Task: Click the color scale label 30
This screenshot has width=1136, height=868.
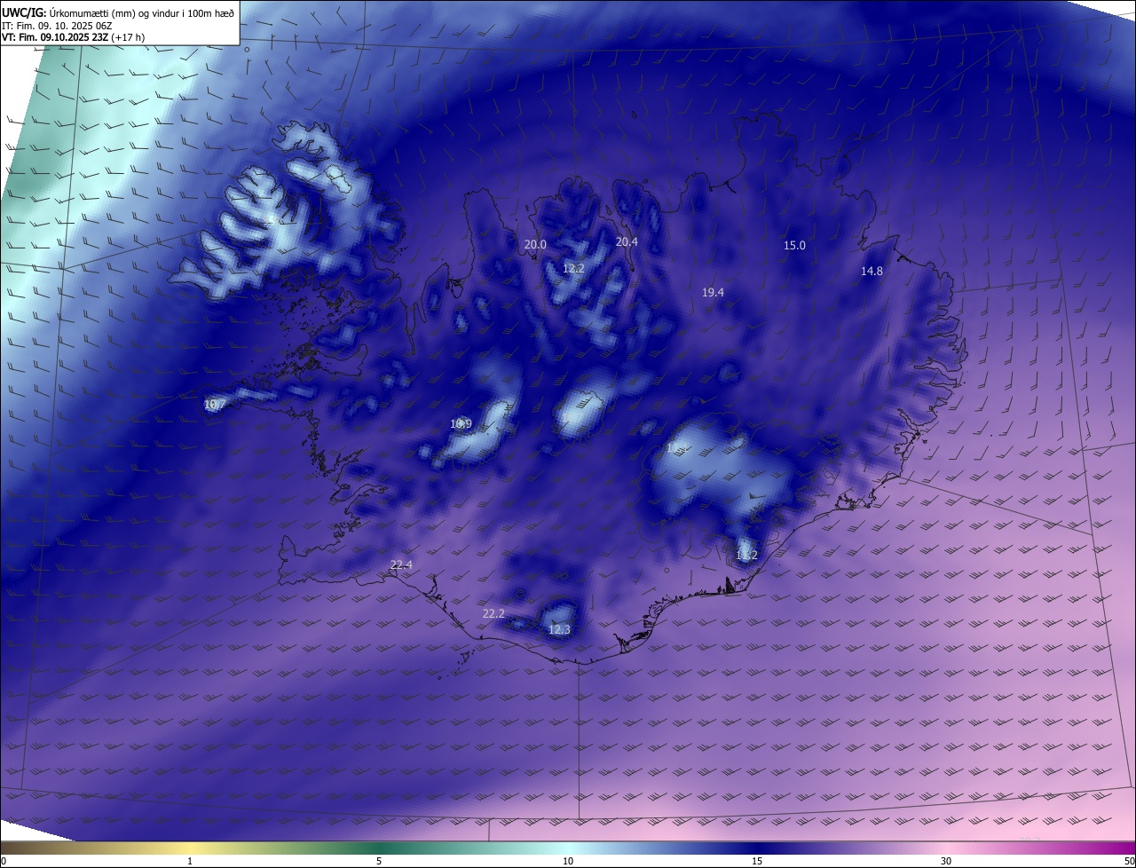Action: 946,861
